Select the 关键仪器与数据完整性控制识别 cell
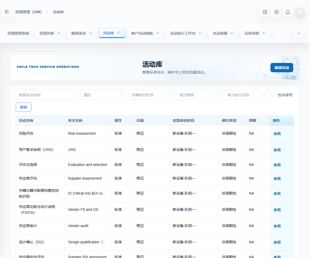The height and width of the screenshot is (258, 310). (40, 193)
